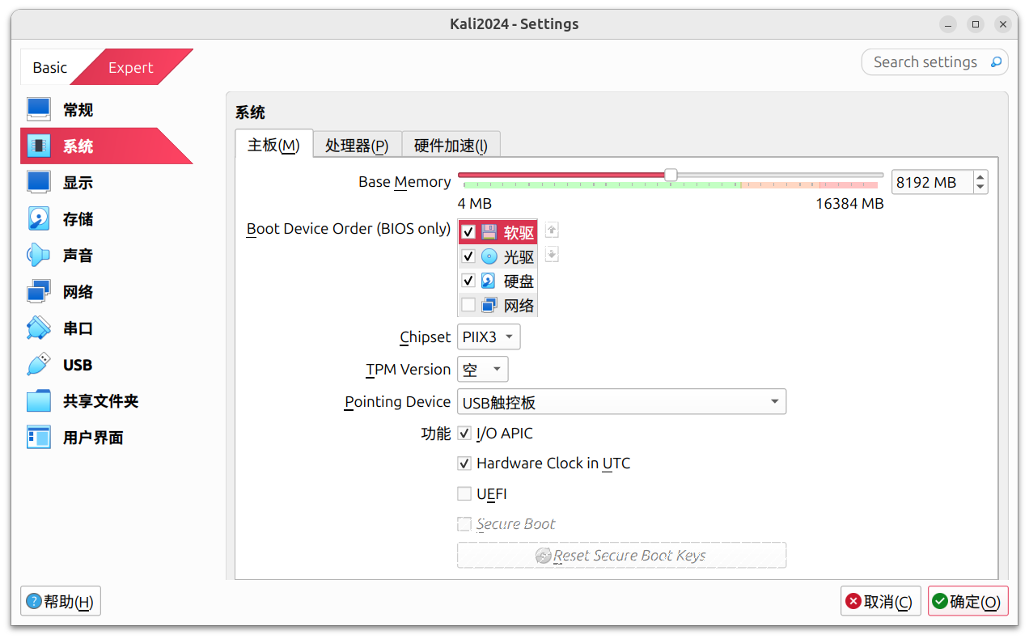Image resolution: width=1029 pixels, height=639 pixels.
Task: Switch to the 处理器(P) tab
Action: click(357, 145)
